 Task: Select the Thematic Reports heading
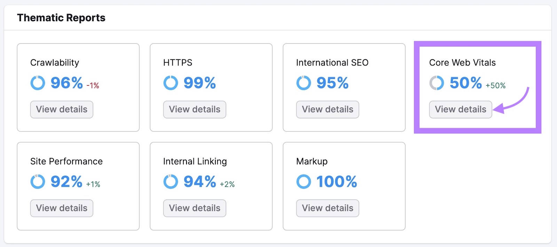click(61, 17)
